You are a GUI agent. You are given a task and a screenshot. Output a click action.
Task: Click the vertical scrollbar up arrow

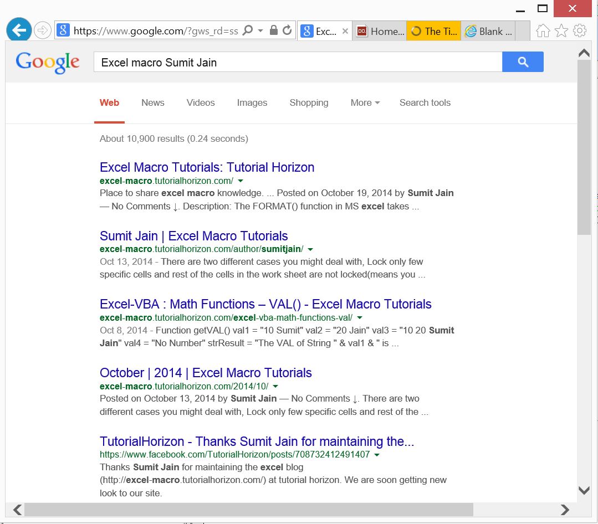pos(584,53)
